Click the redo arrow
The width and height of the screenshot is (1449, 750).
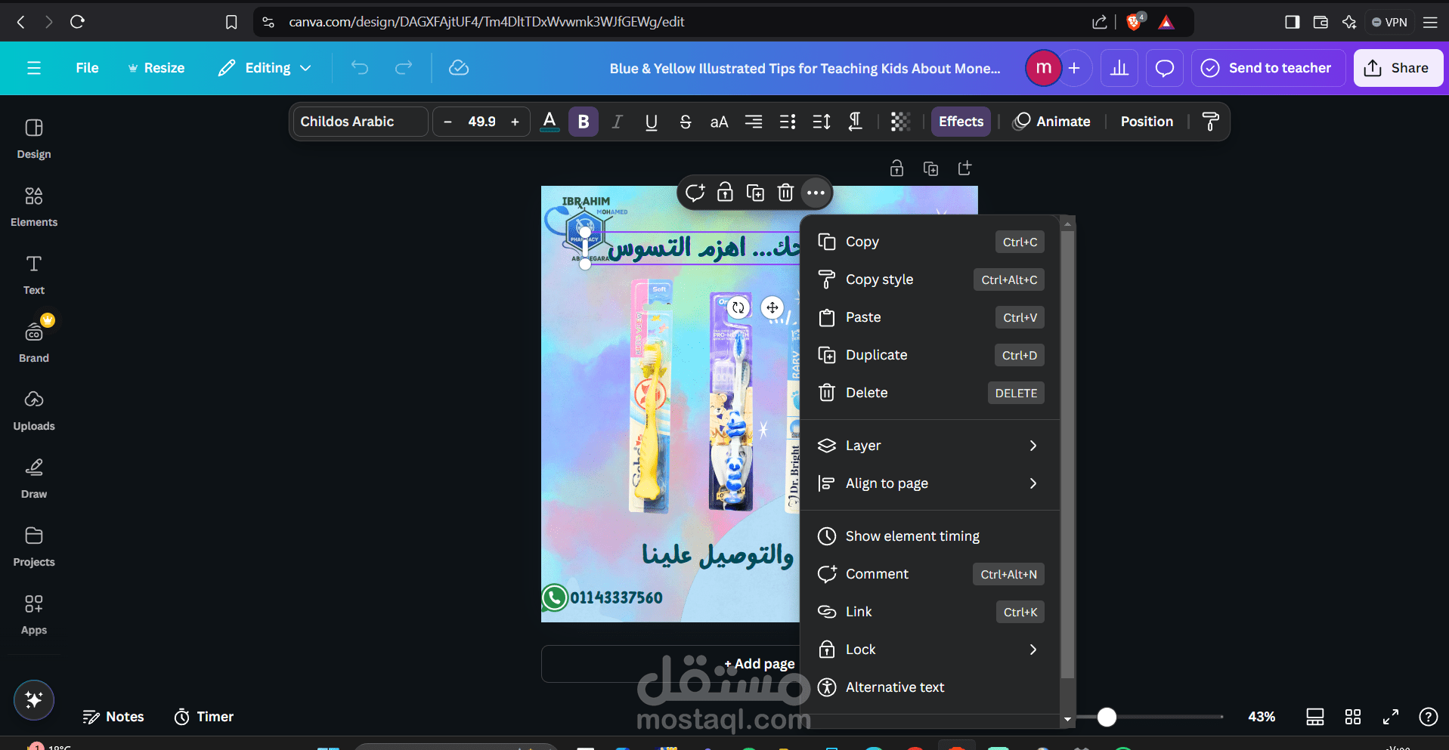[x=404, y=68]
